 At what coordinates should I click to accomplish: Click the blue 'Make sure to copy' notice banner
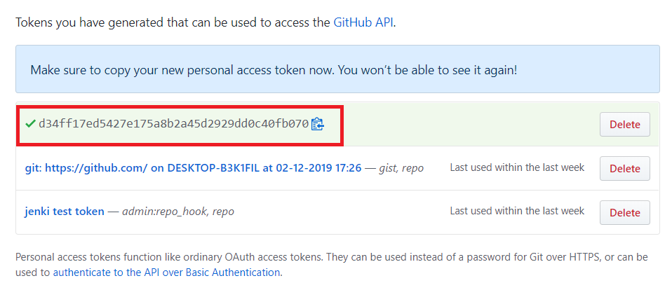coord(337,69)
